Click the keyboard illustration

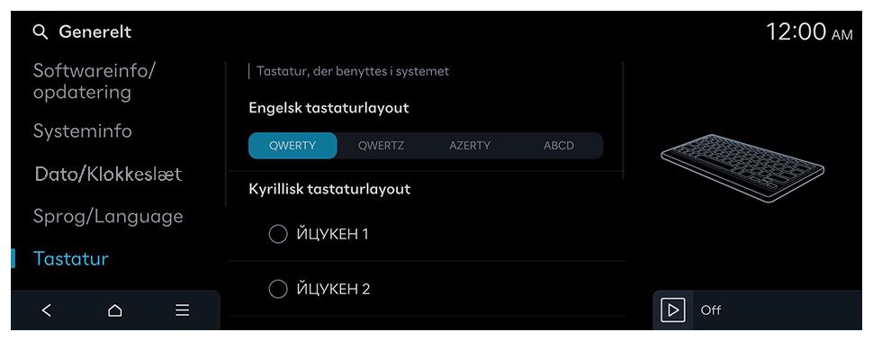(742, 168)
